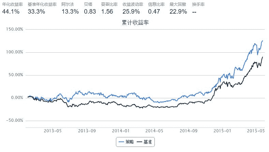Screen dimensions: 269x152
Task: Click the 2013-05 x-axis date label
Action: (x=54, y=131)
